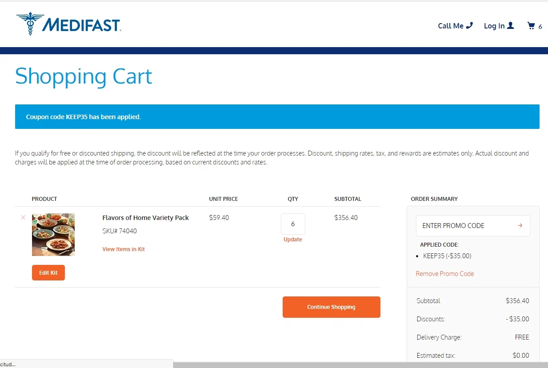The height and width of the screenshot is (368, 548).
Task: Click the SKU# 74040 text
Action: (x=120, y=231)
